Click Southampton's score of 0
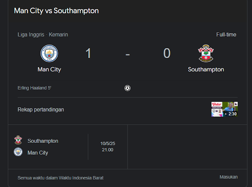 pyautogui.click(x=167, y=53)
